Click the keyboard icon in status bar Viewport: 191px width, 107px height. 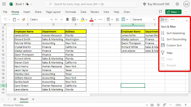click(x=152, y=105)
